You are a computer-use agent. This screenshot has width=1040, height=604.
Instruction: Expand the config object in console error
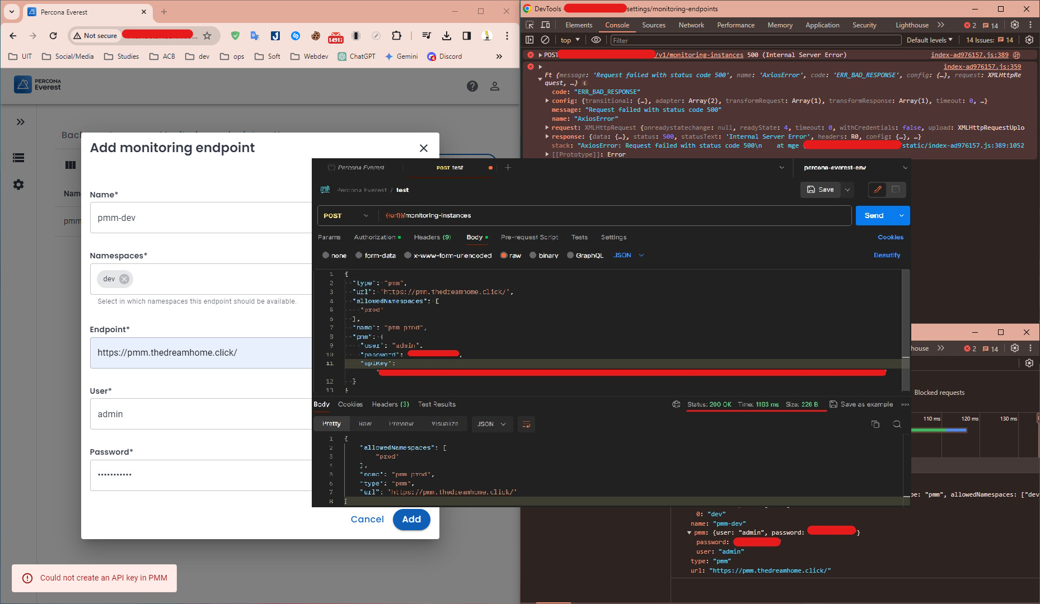(x=547, y=101)
